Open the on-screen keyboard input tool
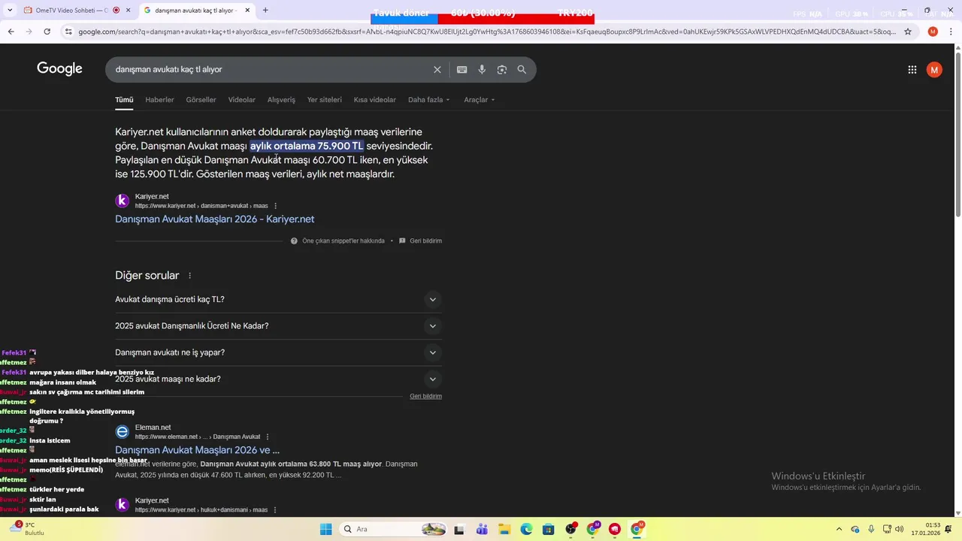Viewport: 962px width, 541px height. point(461,69)
